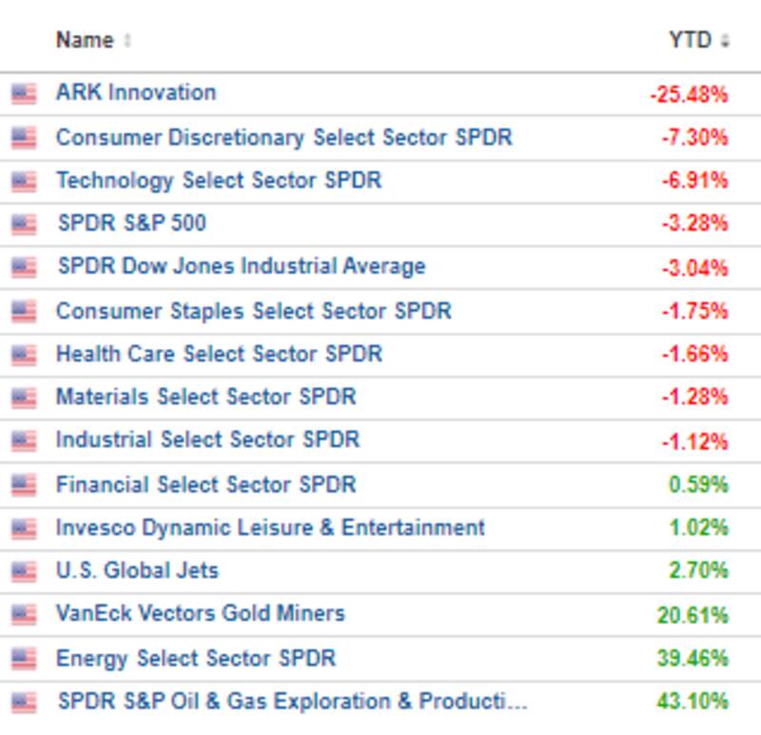Click the YTD column header label
The image size is (761, 735).
(x=690, y=40)
